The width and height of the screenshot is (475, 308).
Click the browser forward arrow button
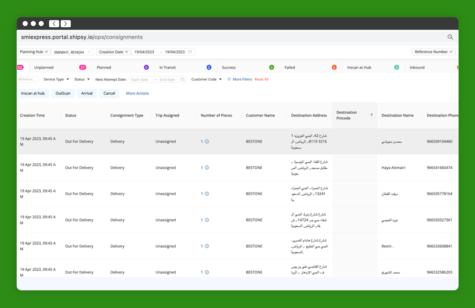pyautogui.click(x=66, y=24)
